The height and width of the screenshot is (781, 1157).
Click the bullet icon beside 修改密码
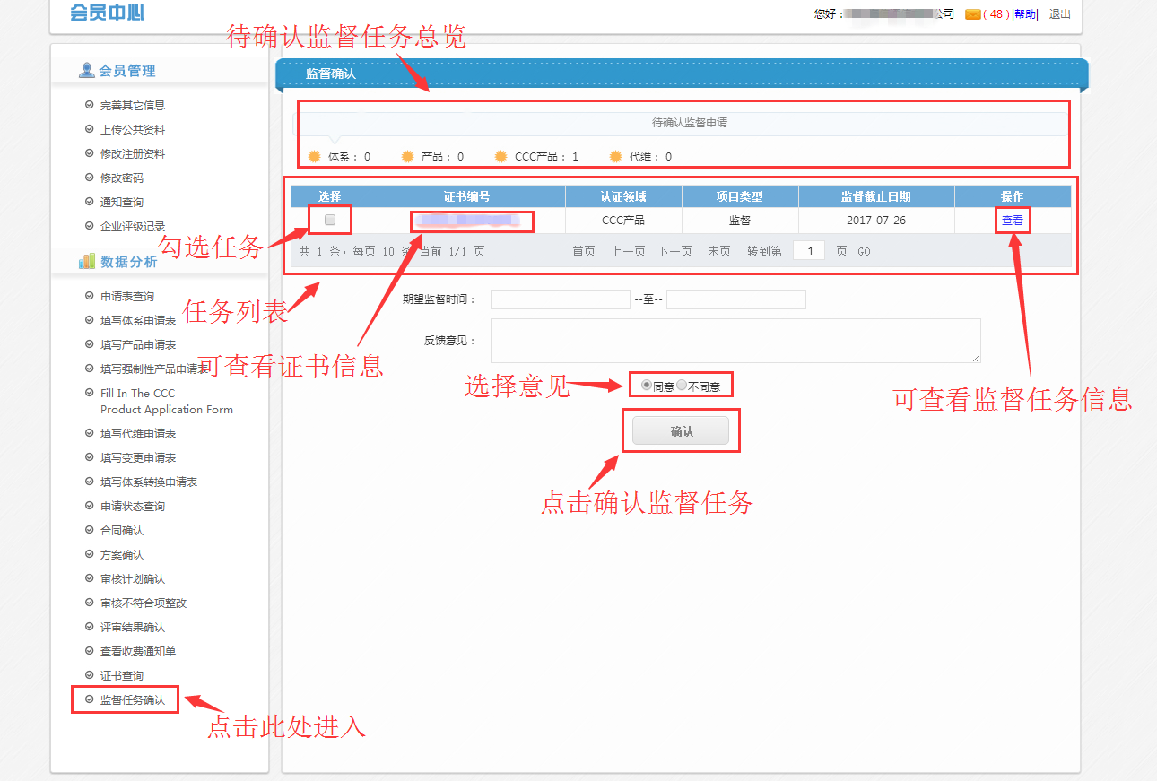point(89,178)
